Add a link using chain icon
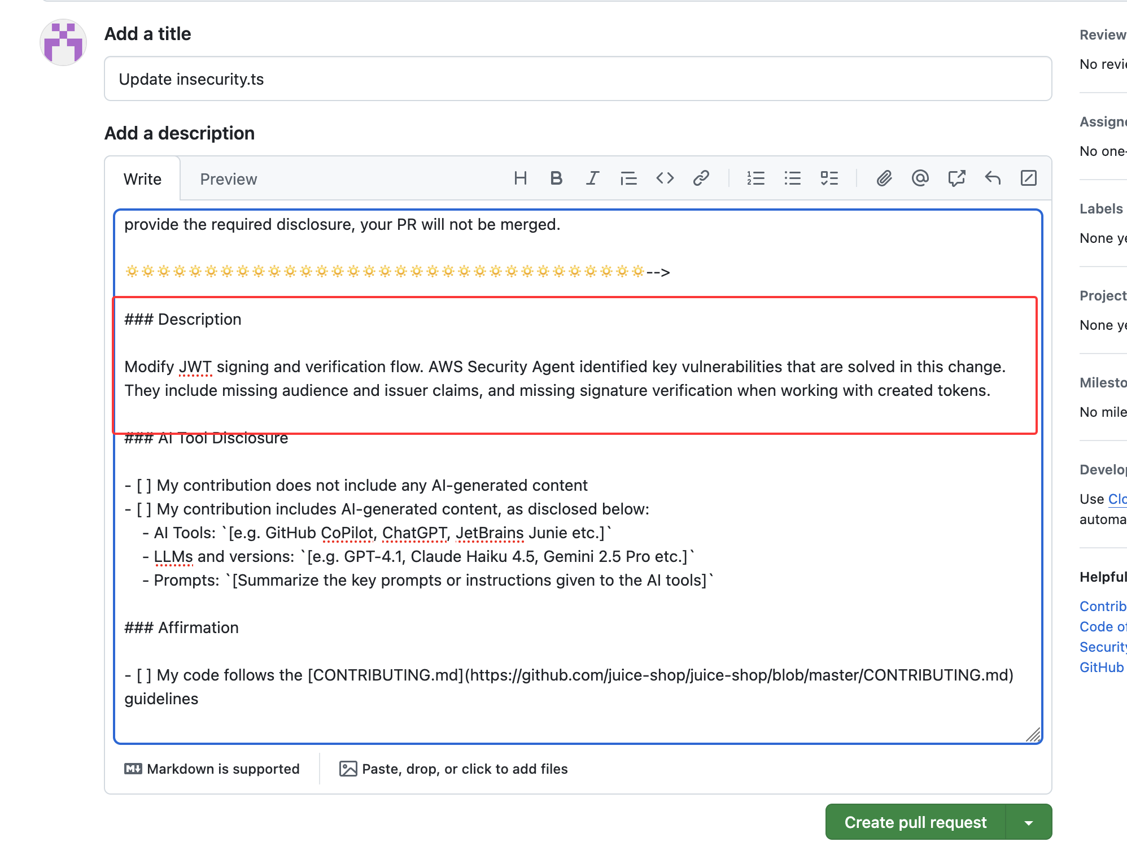Image resolution: width=1127 pixels, height=846 pixels. pyautogui.click(x=701, y=178)
